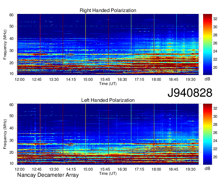221x179 pixels.
Task: Click the 14:15 time tick of the upper plot
Action: coord(71,79)
